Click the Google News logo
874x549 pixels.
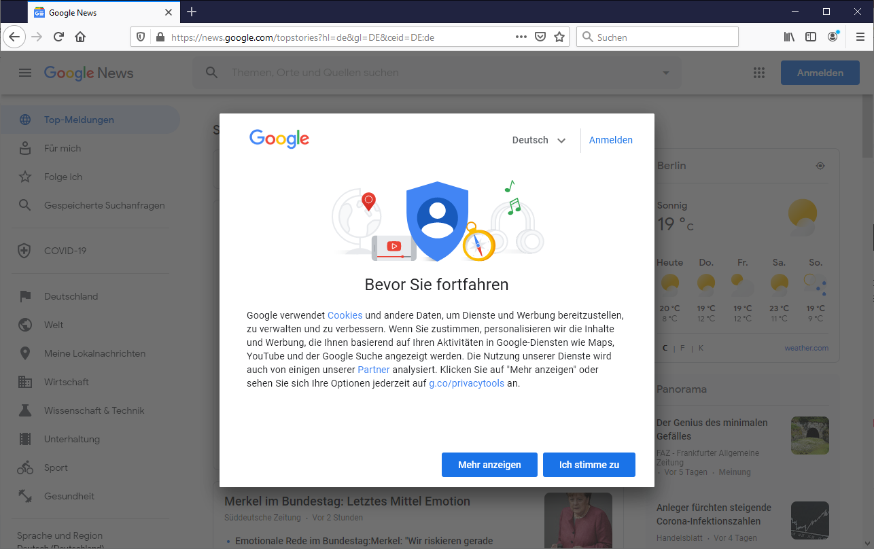tap(88, 73)
